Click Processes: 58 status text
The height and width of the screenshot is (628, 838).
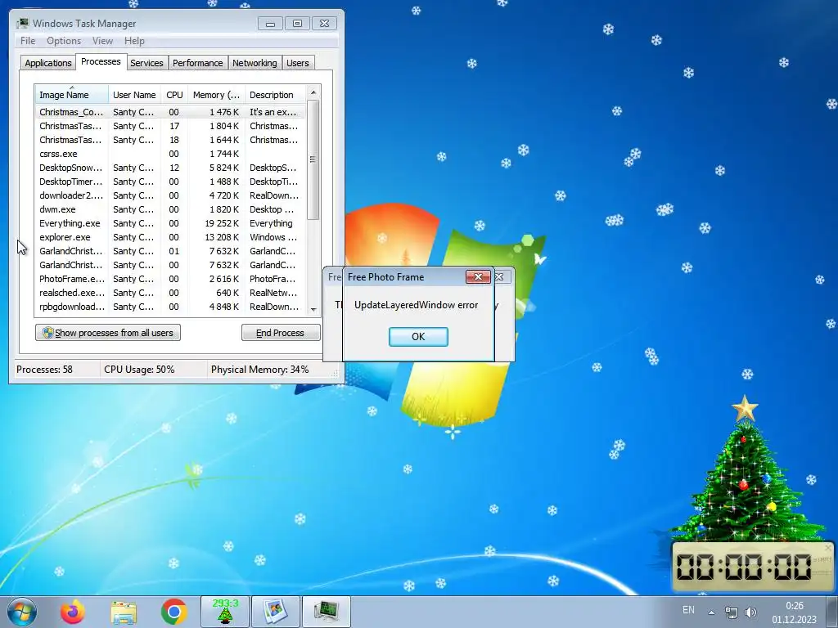point(44,370)
